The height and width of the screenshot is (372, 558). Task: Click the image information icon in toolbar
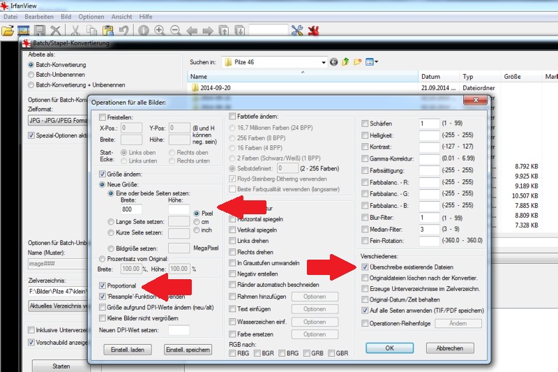143,31
